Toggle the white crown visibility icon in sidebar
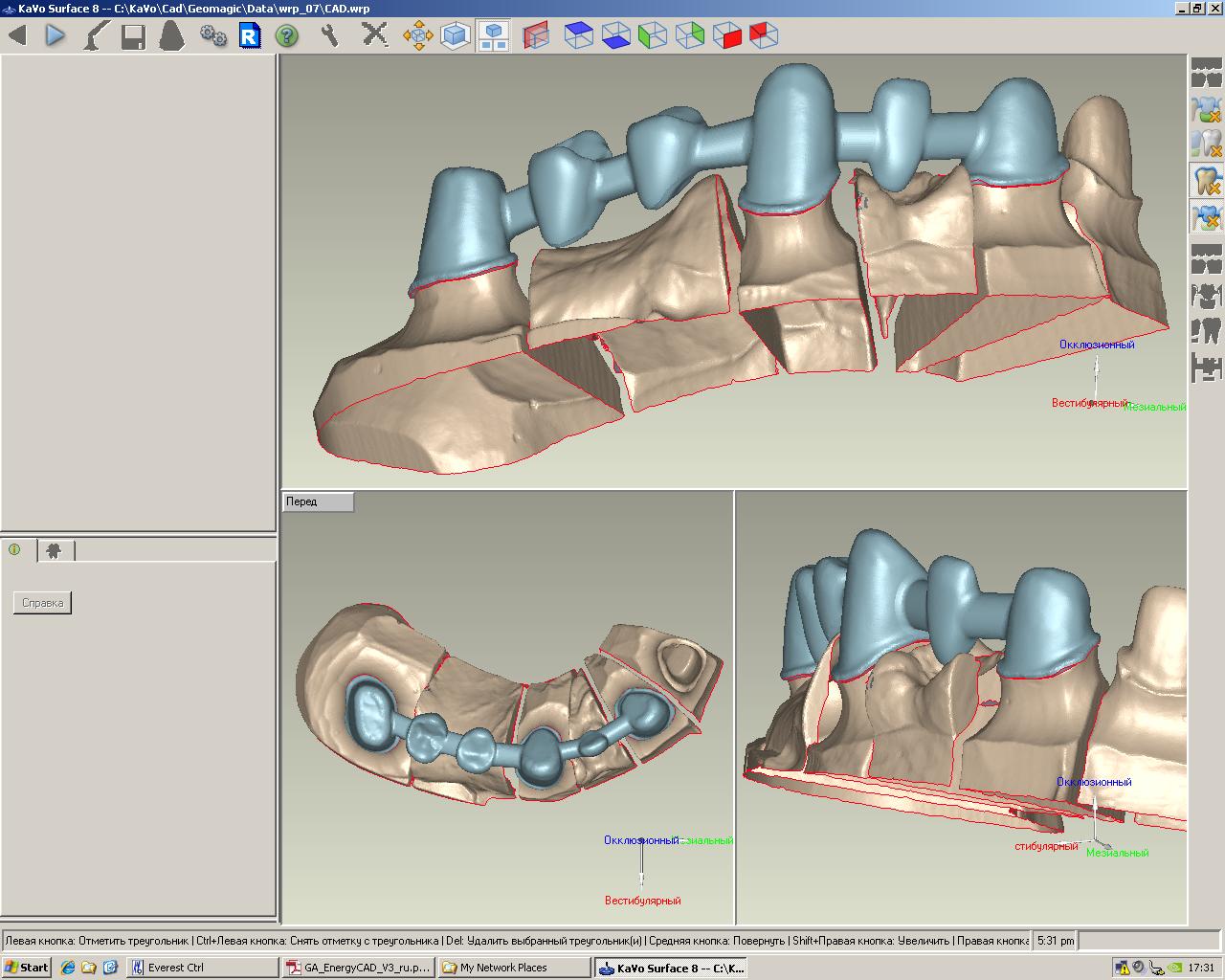 click(1207, 144)
